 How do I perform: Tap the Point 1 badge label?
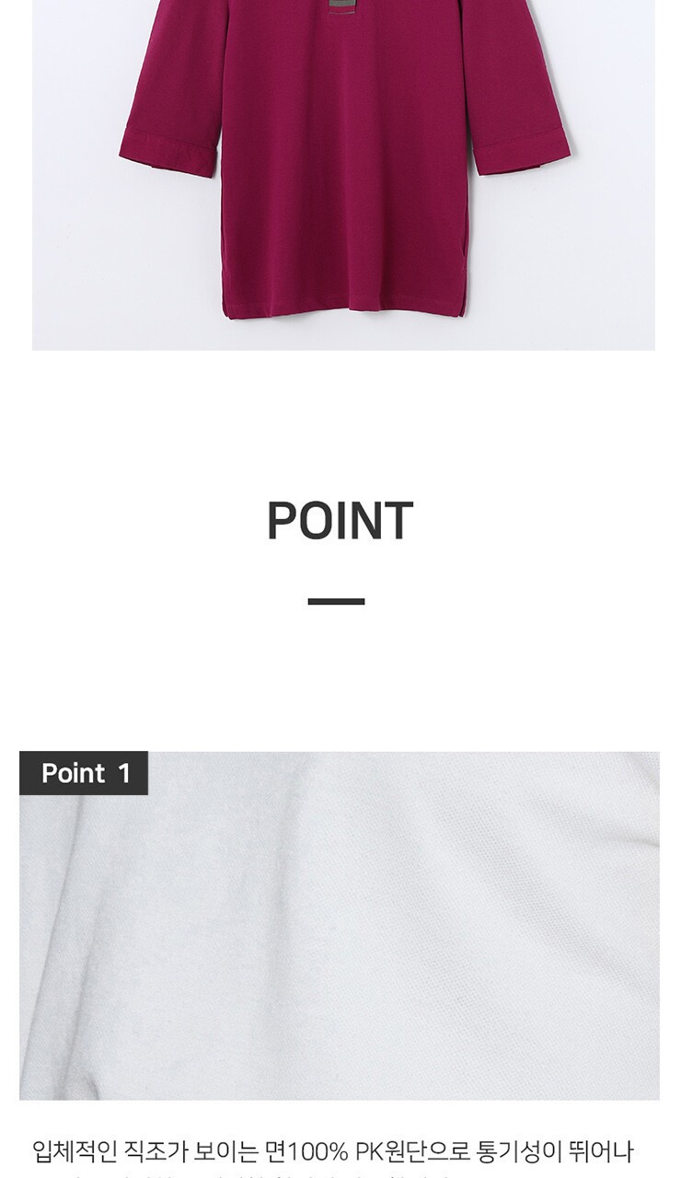pyautogui.click(x=84, y=773)
